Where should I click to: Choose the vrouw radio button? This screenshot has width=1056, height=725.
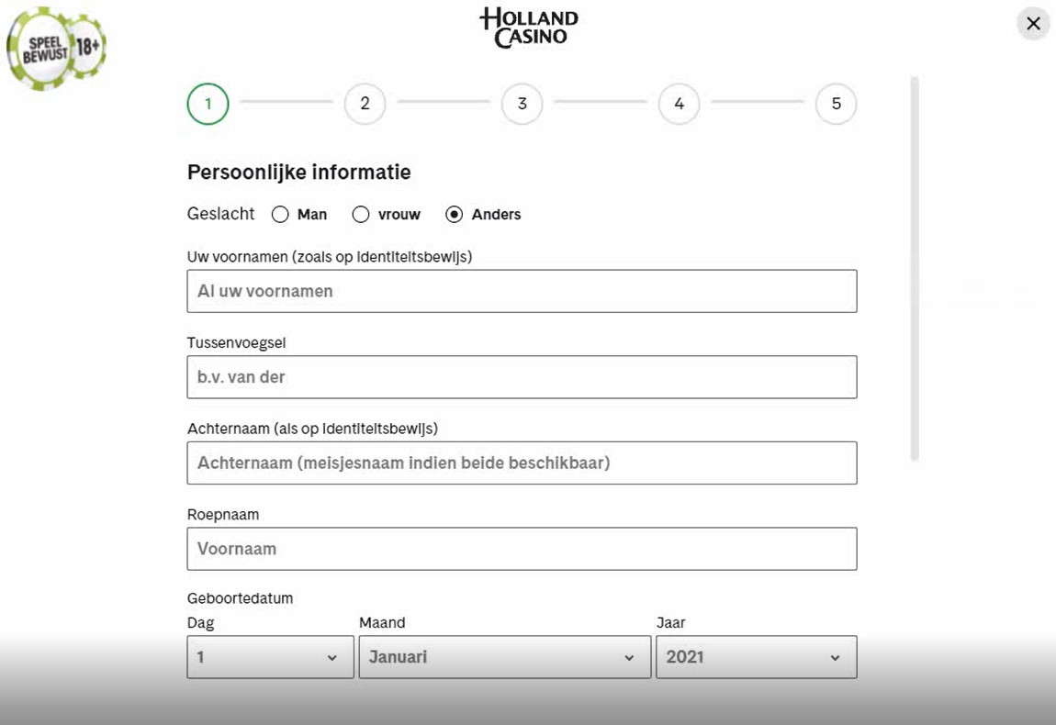361,215
